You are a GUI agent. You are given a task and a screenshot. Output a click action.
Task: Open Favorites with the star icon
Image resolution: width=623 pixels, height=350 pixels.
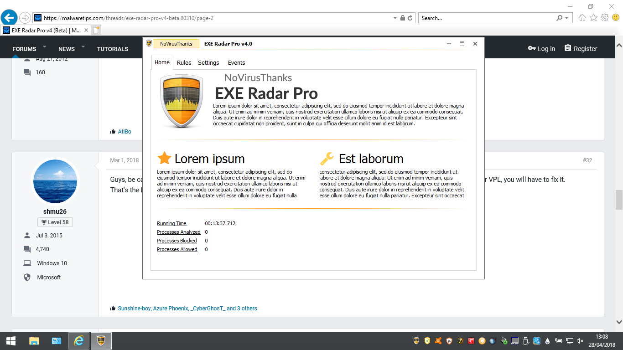pyautogui.click(x=593, y=18)
